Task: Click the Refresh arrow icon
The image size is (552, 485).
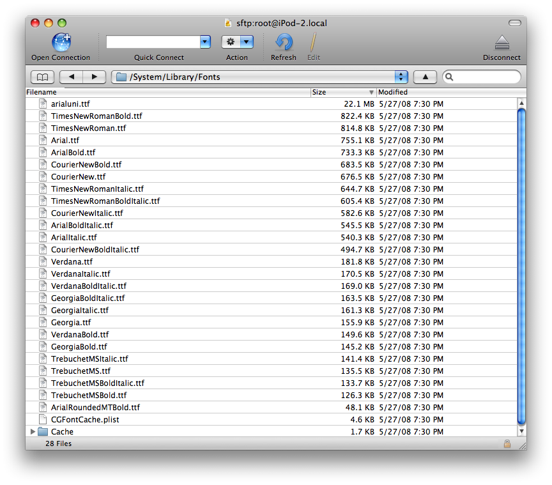Action: [x=284, y=42]
